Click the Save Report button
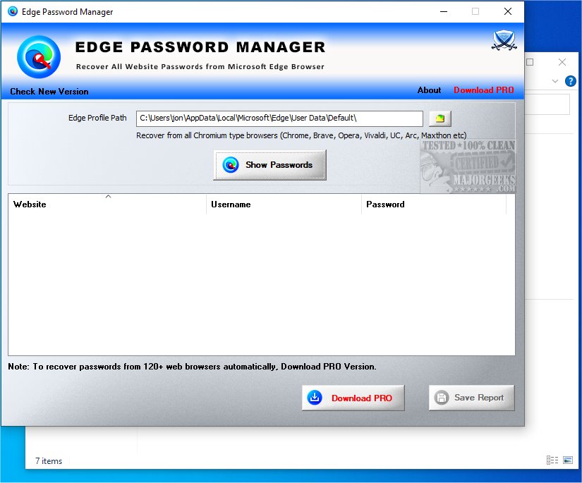The width and height of the screenshot is (582, 483). coord(471,398)
